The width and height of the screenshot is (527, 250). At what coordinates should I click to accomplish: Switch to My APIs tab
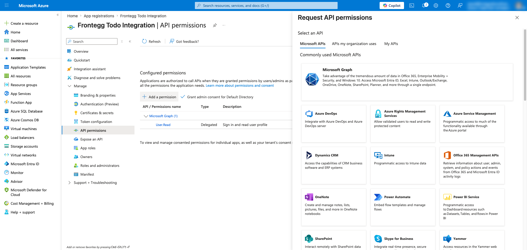391,44
